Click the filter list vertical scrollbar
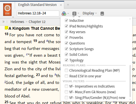The height and width of the screenshot is (104, 136). tap(130, 81)
